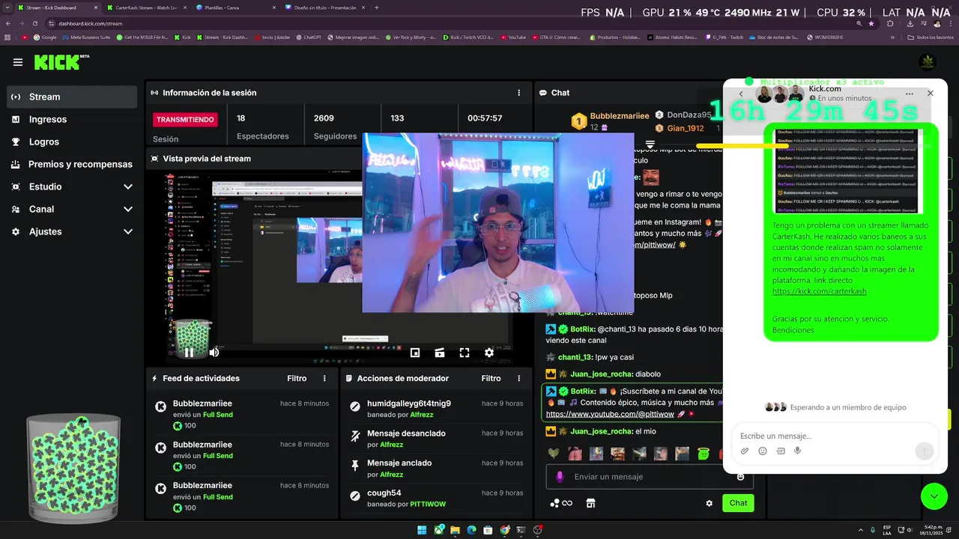Open options menu of Información de la sesión
The width and height of the screenshot is (959, 539).
click(518, 93)
